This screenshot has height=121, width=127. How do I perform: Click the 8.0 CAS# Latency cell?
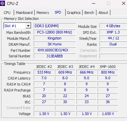coord(65,78)
